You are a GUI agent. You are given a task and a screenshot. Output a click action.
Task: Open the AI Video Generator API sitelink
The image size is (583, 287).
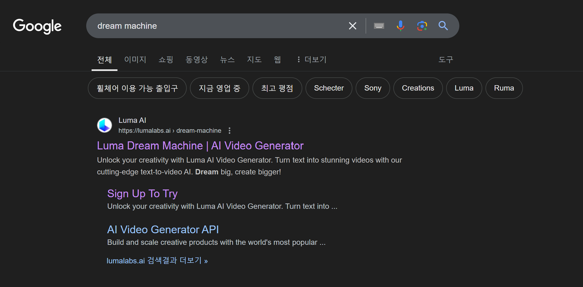pyautogui.click(x=163, y=230)
